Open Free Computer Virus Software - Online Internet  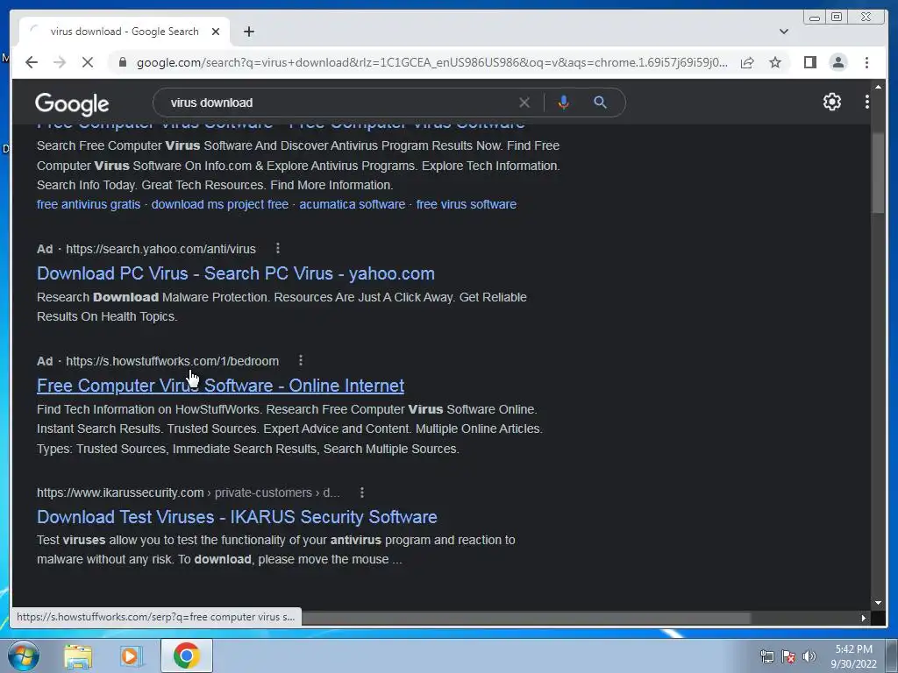click(220, 386)
